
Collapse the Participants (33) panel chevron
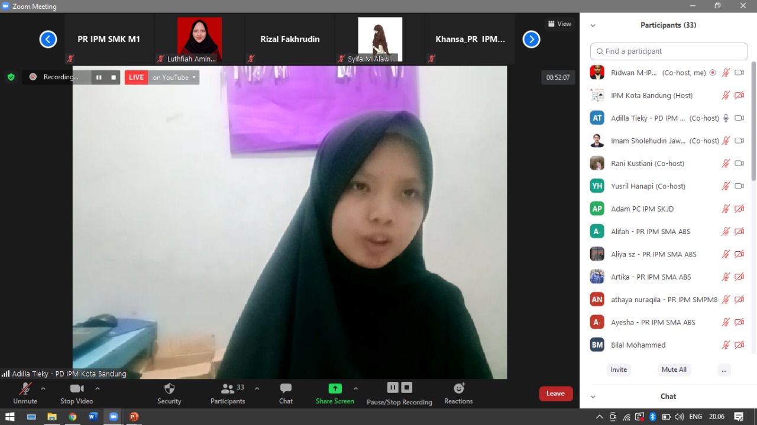click(593, 25)
